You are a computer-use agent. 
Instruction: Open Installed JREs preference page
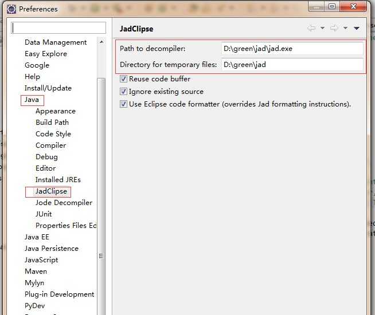(58, 180)
